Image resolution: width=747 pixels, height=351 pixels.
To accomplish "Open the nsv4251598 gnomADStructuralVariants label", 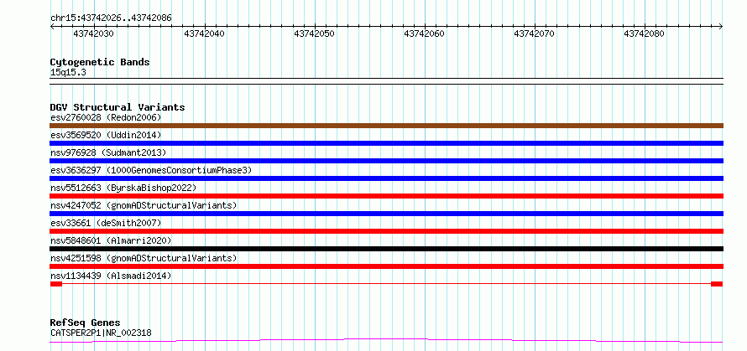I will pos(144,258).
